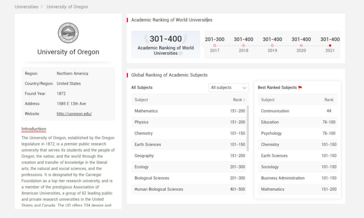
Task: Click Business Administration in Best Ranked Subjects
Action: (298, 178)
